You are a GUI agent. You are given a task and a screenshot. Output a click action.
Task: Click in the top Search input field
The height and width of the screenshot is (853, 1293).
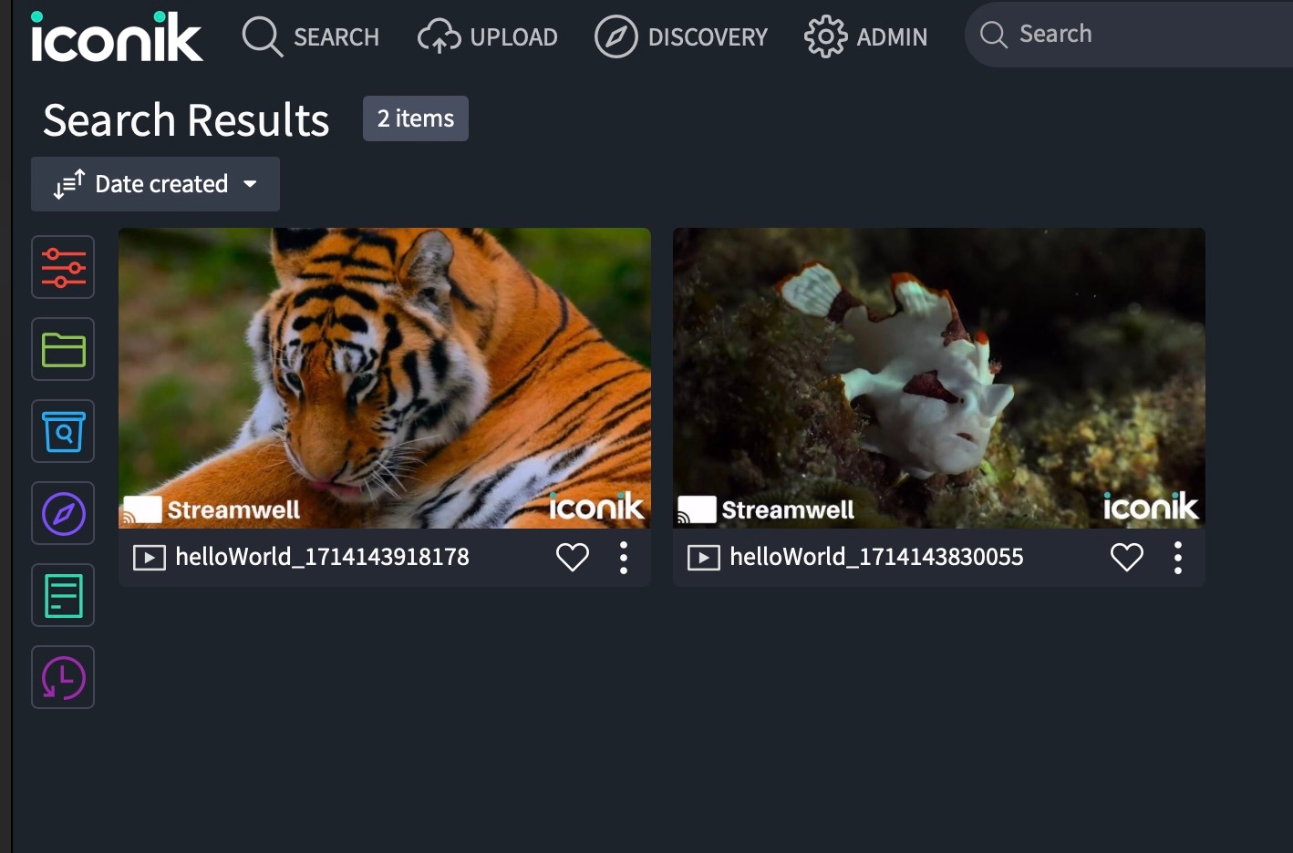[1131, 35]
